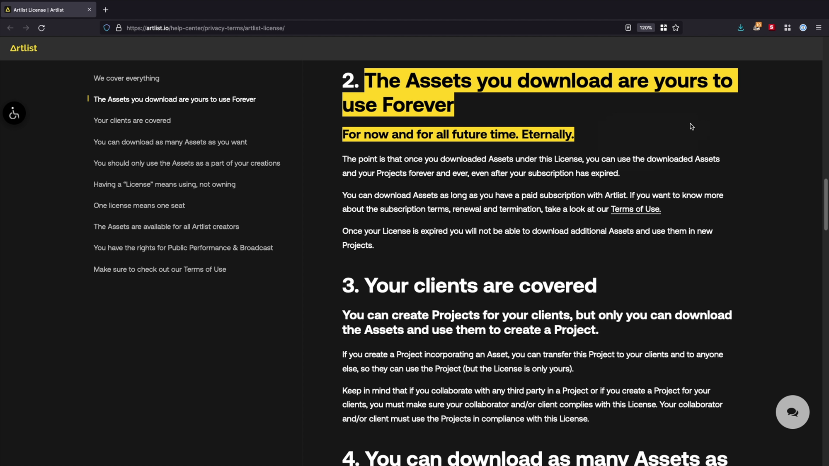Image resolution: width=829 pixels, height=466 pixels.
Task: Go to 'One license means one seat'
Action: pyautogui.click(x=139, y=205)
